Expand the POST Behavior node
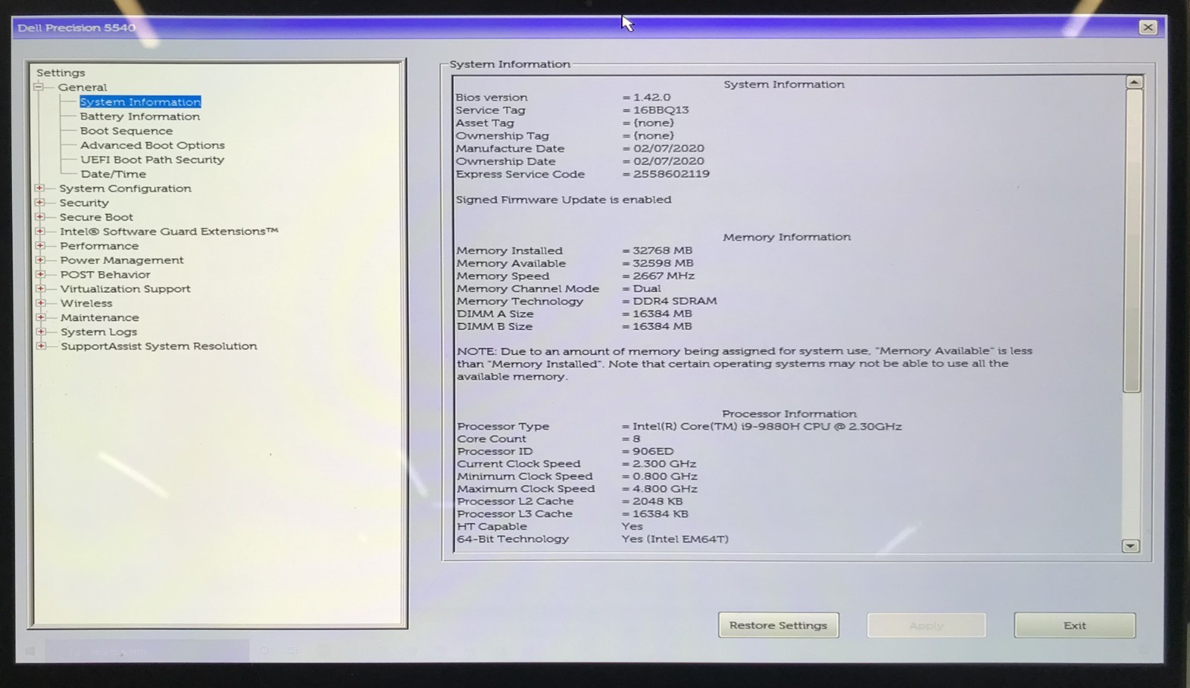 coord(40,274)
